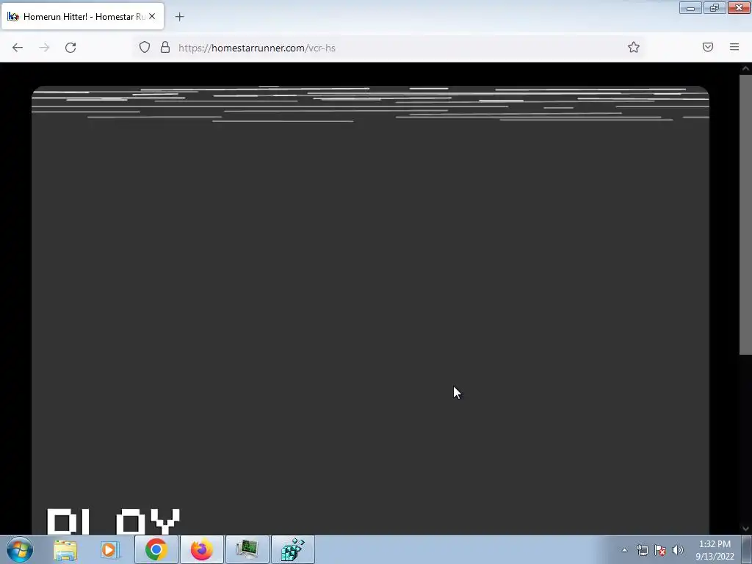Click the disabled forward navigation arrow
This screenshot has height=564, width=752.
pyautogui.click(x=44, y=48)
